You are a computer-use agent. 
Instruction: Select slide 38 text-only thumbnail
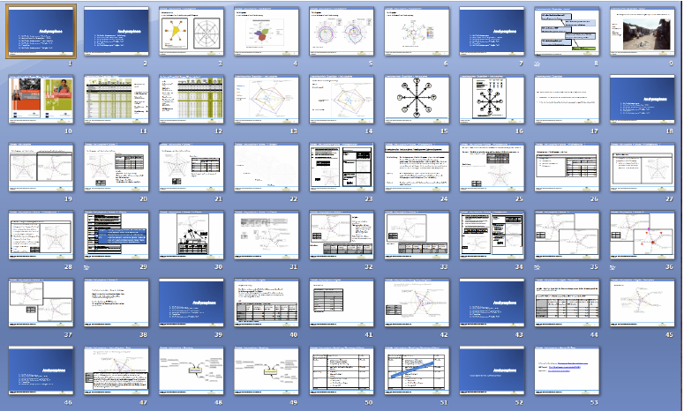pyautogui.click(x=116, y=303)
